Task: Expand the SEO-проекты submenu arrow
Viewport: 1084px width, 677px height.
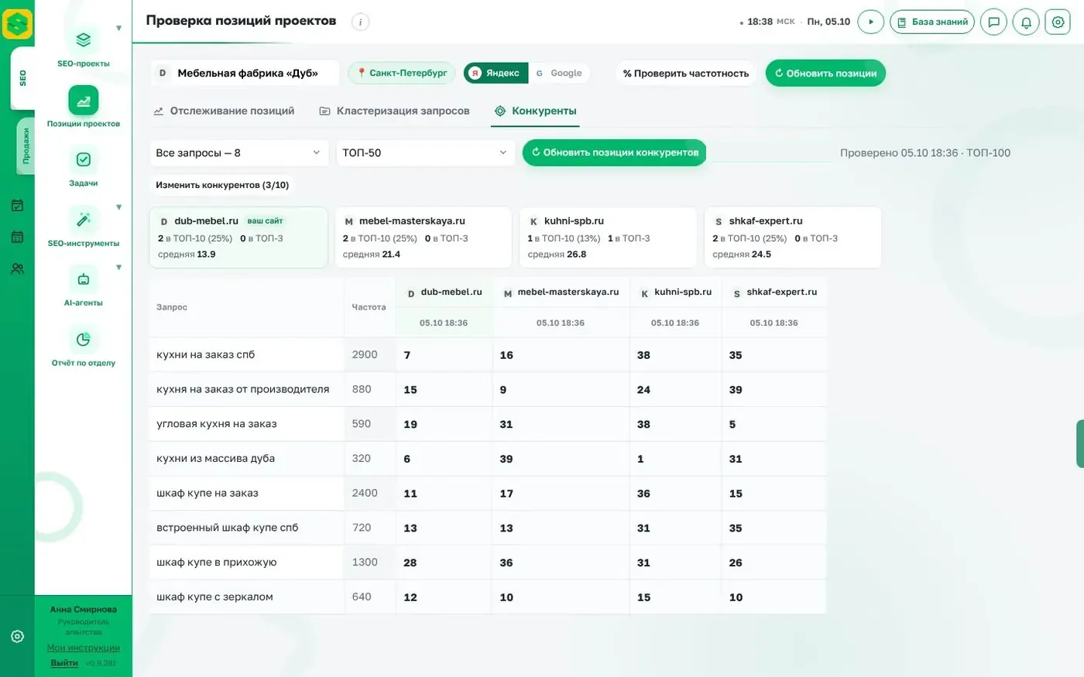Action: [x=118, y=29]
